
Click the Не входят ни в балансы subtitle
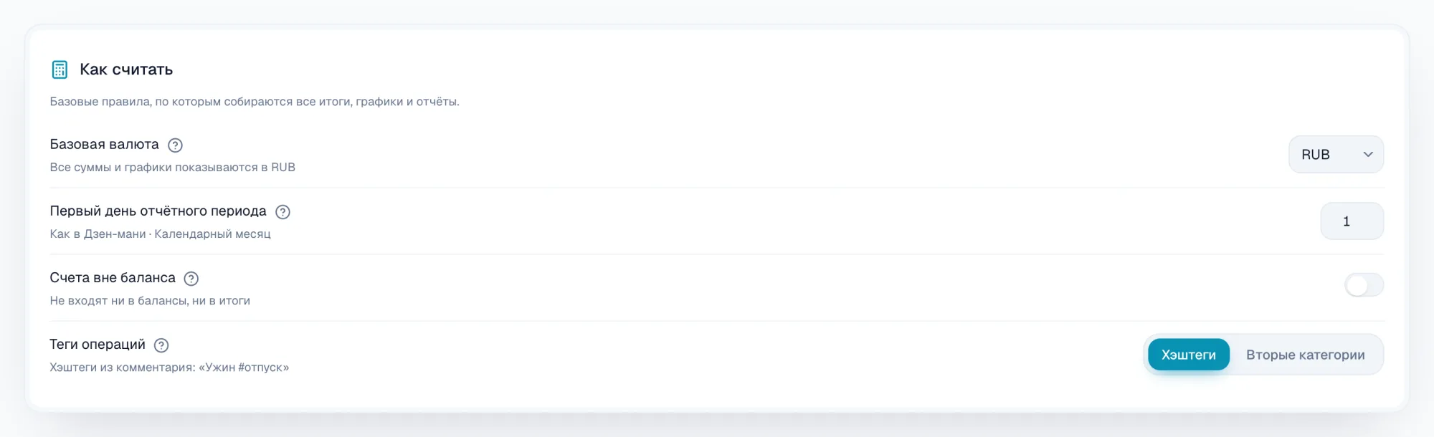(150, 301)
